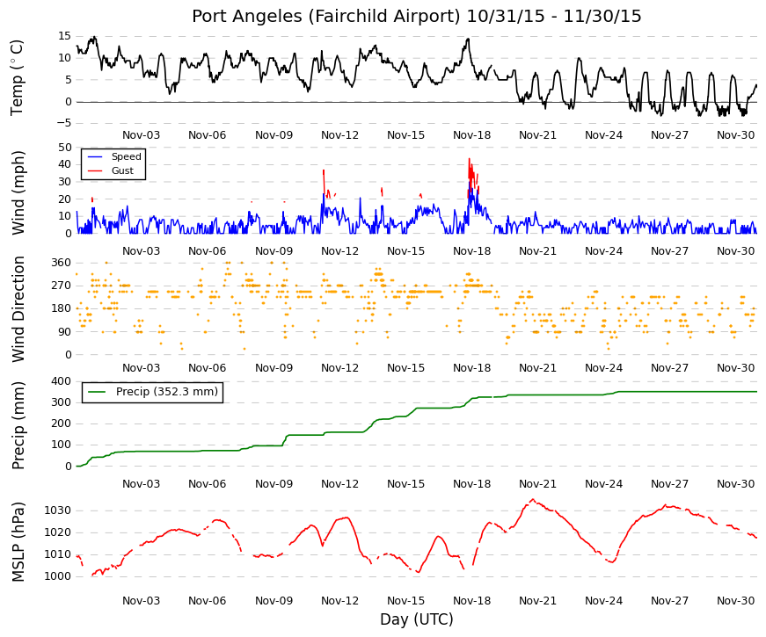The height and width of the screenshot is (637, 766).
Task: Click Nov-15 label under the Precip plot
Action: [x=405, y=484]
